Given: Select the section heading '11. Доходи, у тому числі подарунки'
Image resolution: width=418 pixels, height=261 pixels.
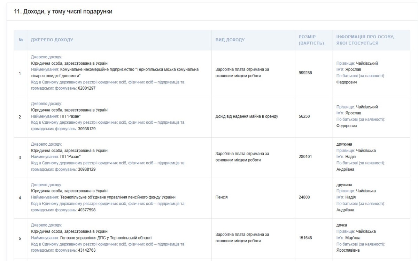Looking at the screenshot, I should click(63, 12).
